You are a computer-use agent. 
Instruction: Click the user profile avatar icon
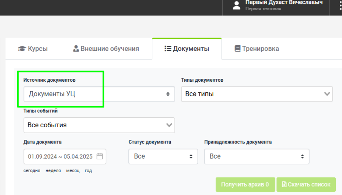(236, 6)
